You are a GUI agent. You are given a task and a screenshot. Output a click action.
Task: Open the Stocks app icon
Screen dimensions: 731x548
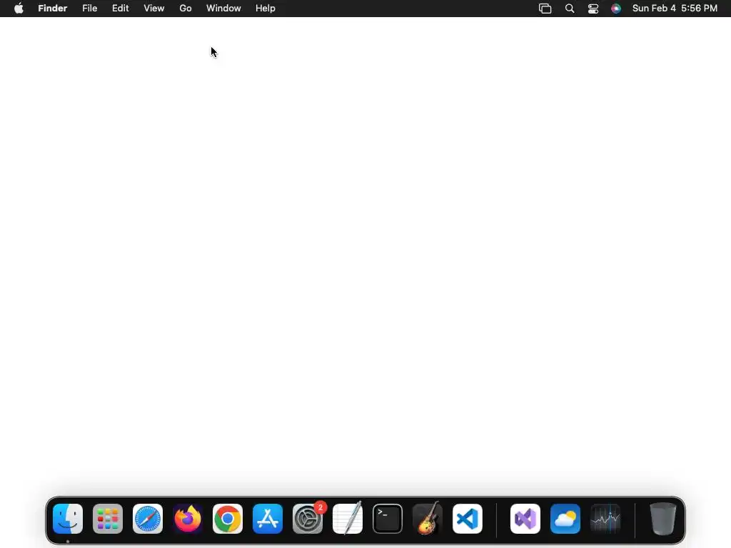[605, 519]
